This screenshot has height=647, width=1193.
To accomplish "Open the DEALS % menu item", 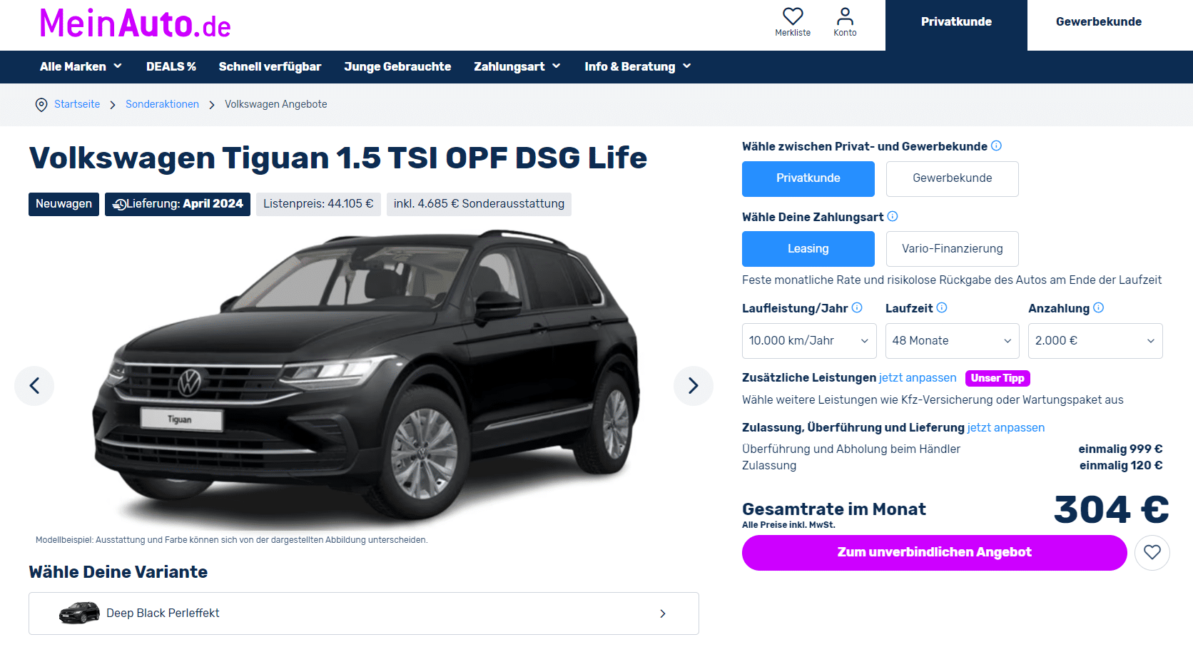I will (171, 66).
